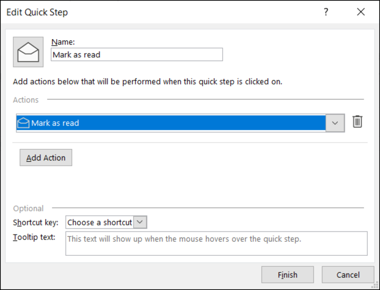Expand the action dropdown arrow

[334, 123]
